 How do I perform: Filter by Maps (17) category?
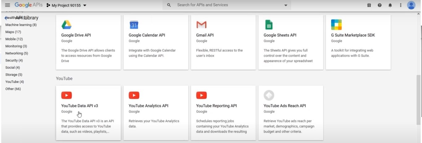click(13, 32)
